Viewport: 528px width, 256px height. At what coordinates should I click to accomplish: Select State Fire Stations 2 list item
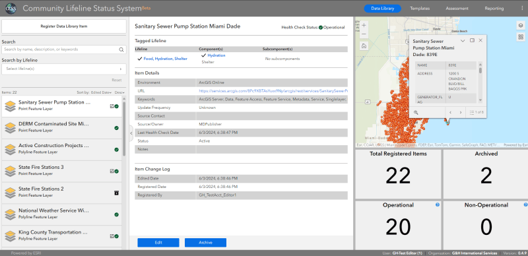click(61, 193)
